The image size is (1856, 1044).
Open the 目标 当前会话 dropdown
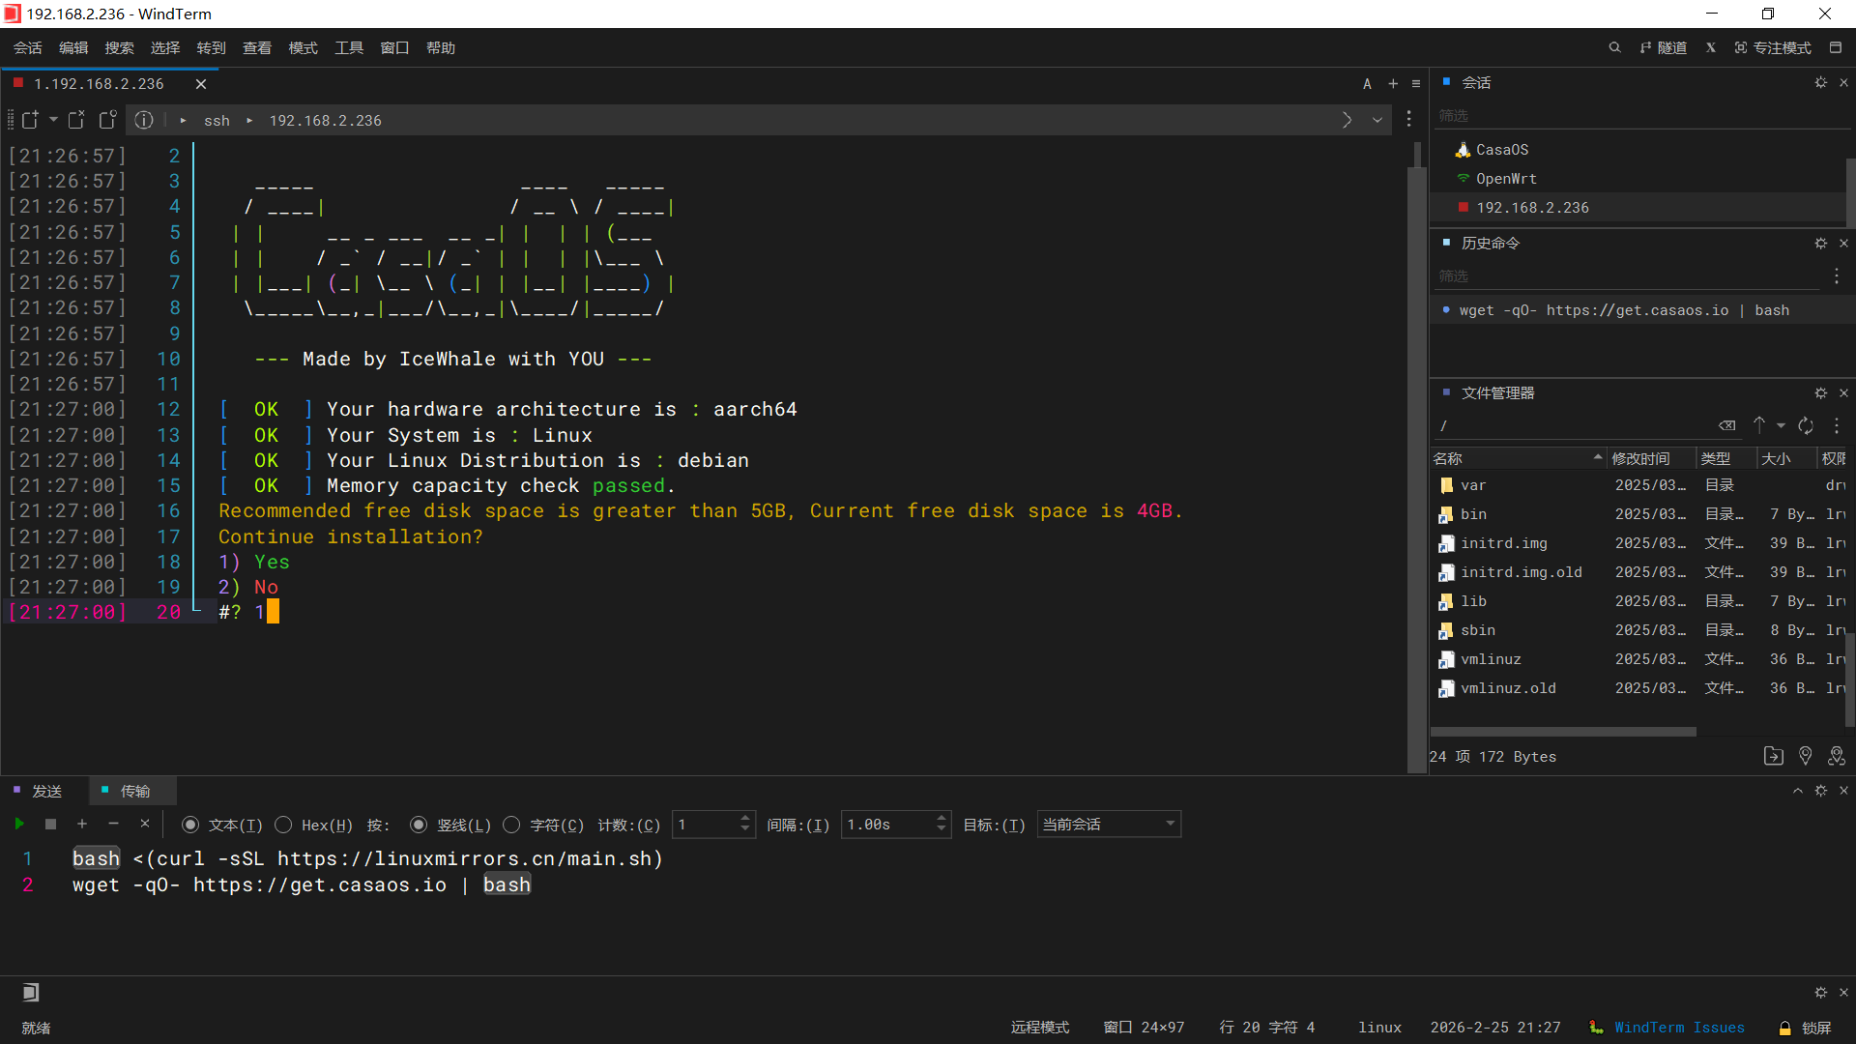(x=1109, y=825)
